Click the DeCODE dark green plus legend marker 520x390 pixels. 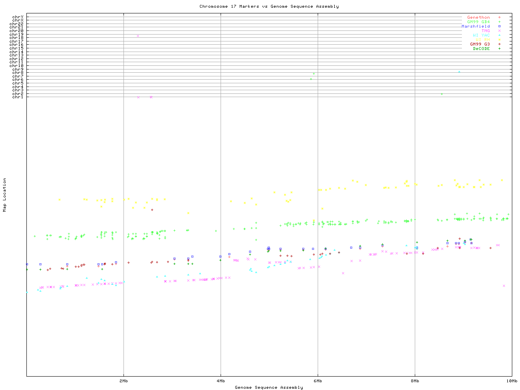point(499,49)
